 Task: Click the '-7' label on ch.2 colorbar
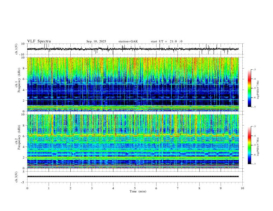(254, 164)
